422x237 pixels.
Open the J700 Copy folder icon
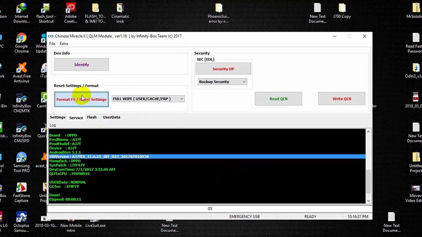tap(342, 11)
